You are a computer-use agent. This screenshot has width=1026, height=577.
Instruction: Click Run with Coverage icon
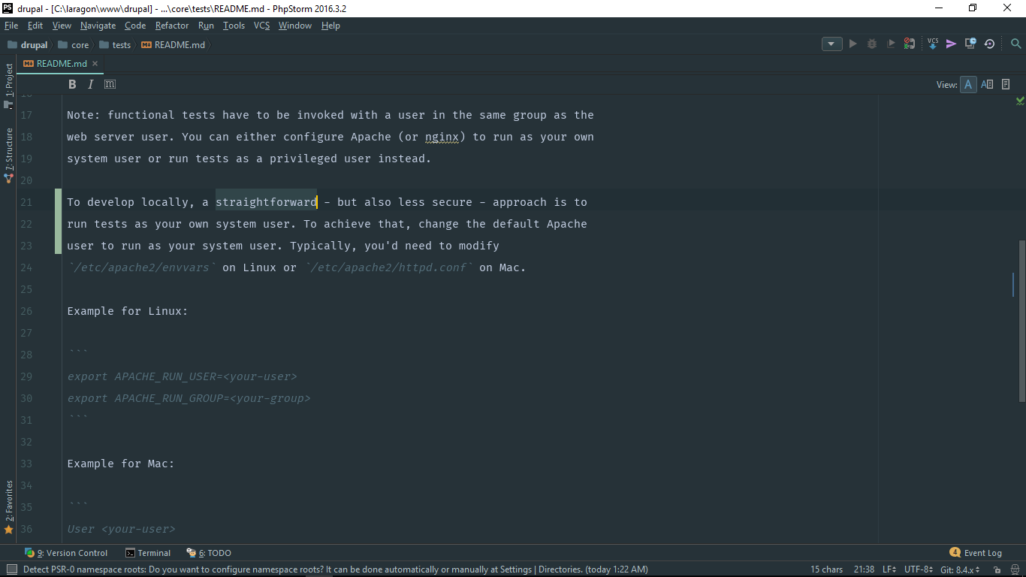pos(891,44)
